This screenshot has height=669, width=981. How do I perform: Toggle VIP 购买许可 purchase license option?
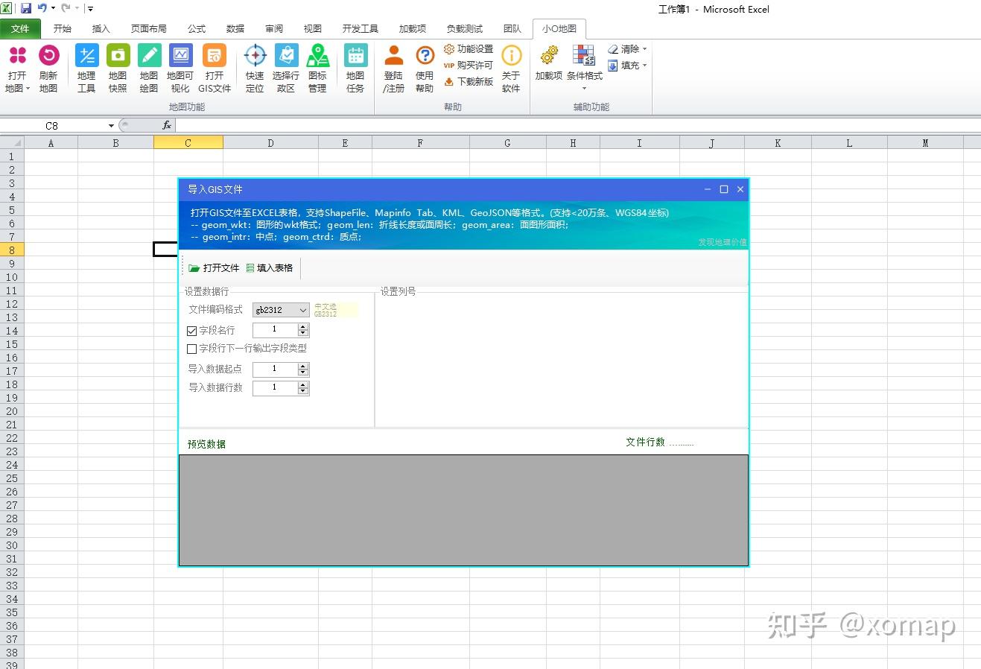tap(469, 64)
